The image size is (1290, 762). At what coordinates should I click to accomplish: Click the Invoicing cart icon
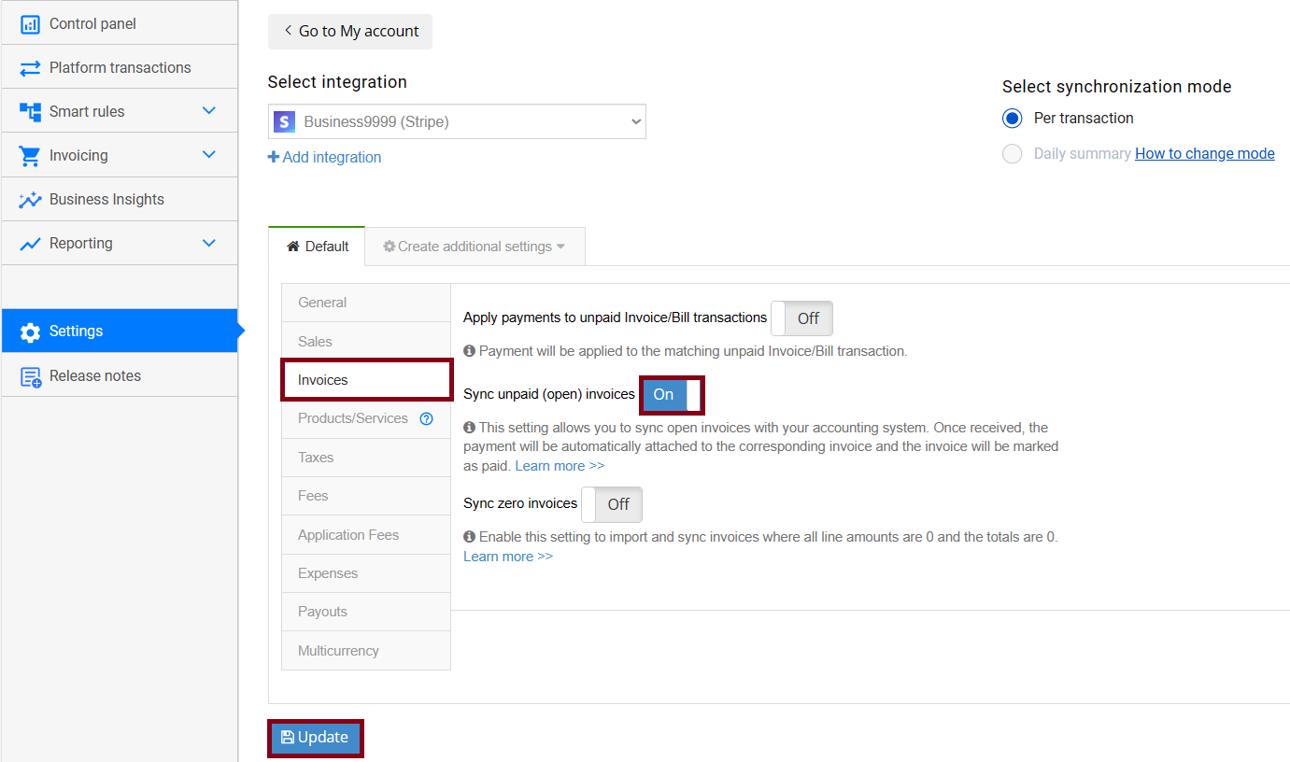[31, 154]
